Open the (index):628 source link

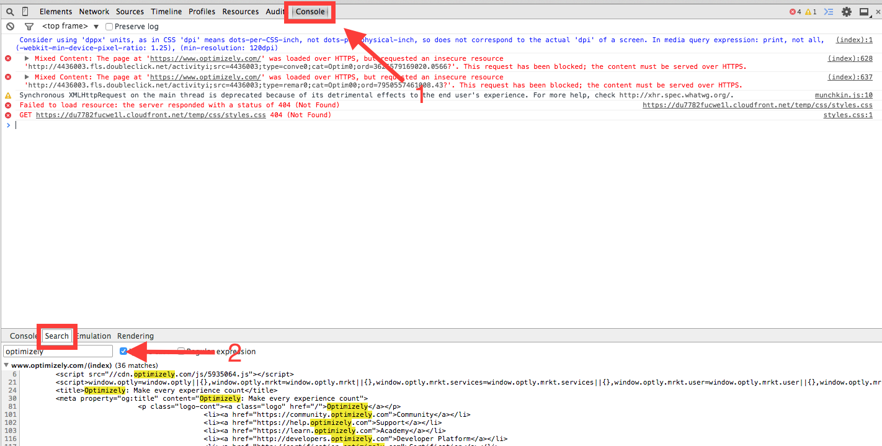[x=850, y=58]
